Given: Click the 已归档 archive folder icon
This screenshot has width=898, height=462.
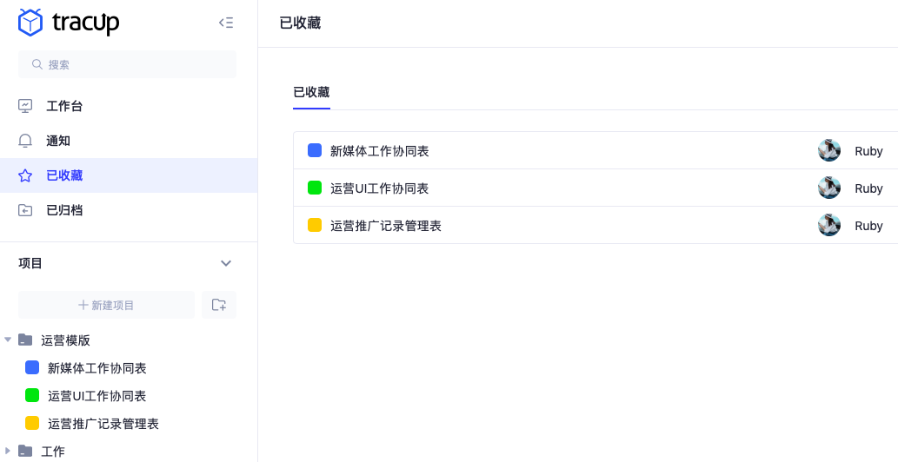Looking at the screenshot, I should pos(25,210).
